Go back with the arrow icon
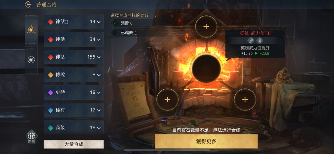Image resolution: width=334 pixels, height=154 pixels. (28, 4)
